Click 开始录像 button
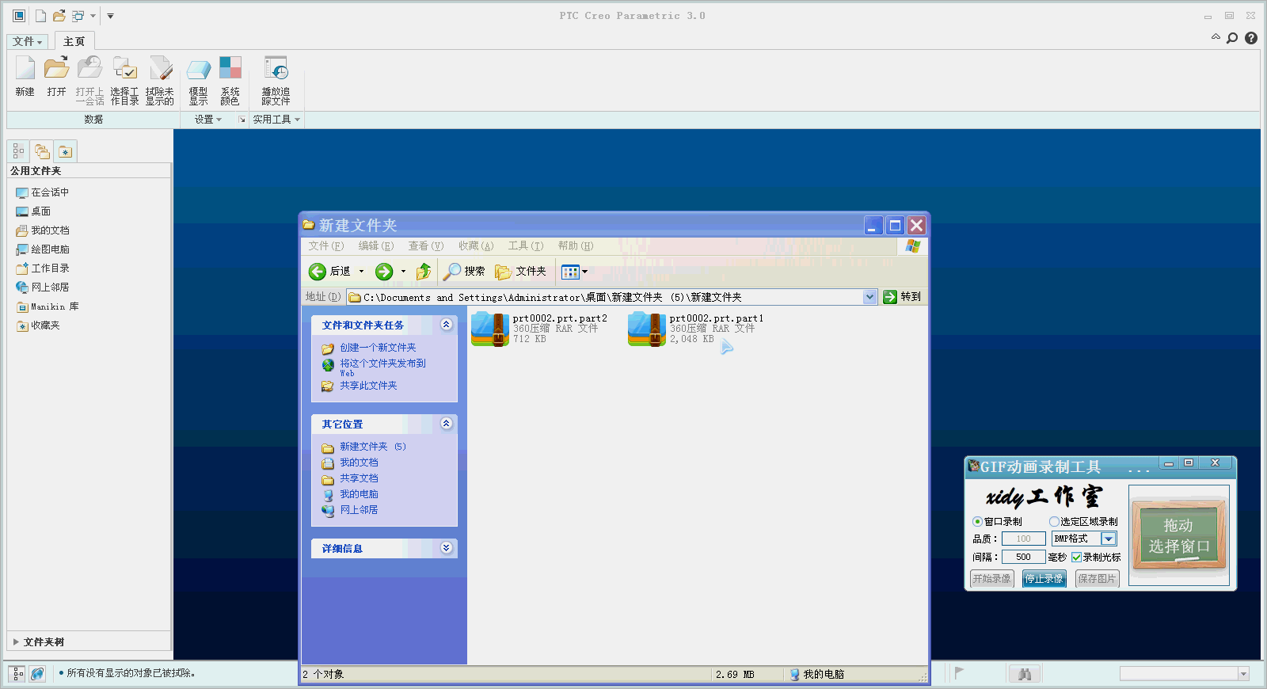The width and height of the screenshot is (1267, 689). (x=992, y=579)
